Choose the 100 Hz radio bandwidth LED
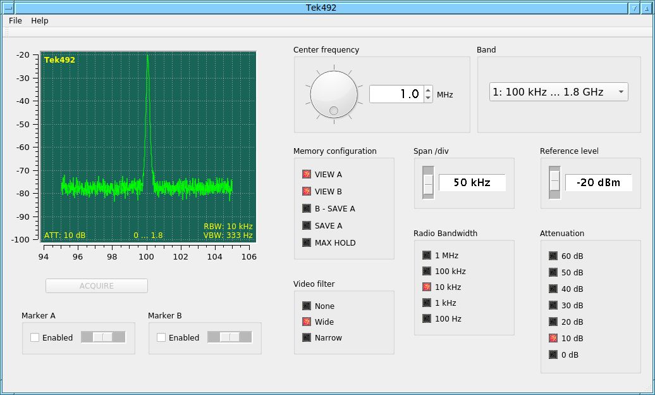Screen dimensions: 655x395 tap(427, 319)
